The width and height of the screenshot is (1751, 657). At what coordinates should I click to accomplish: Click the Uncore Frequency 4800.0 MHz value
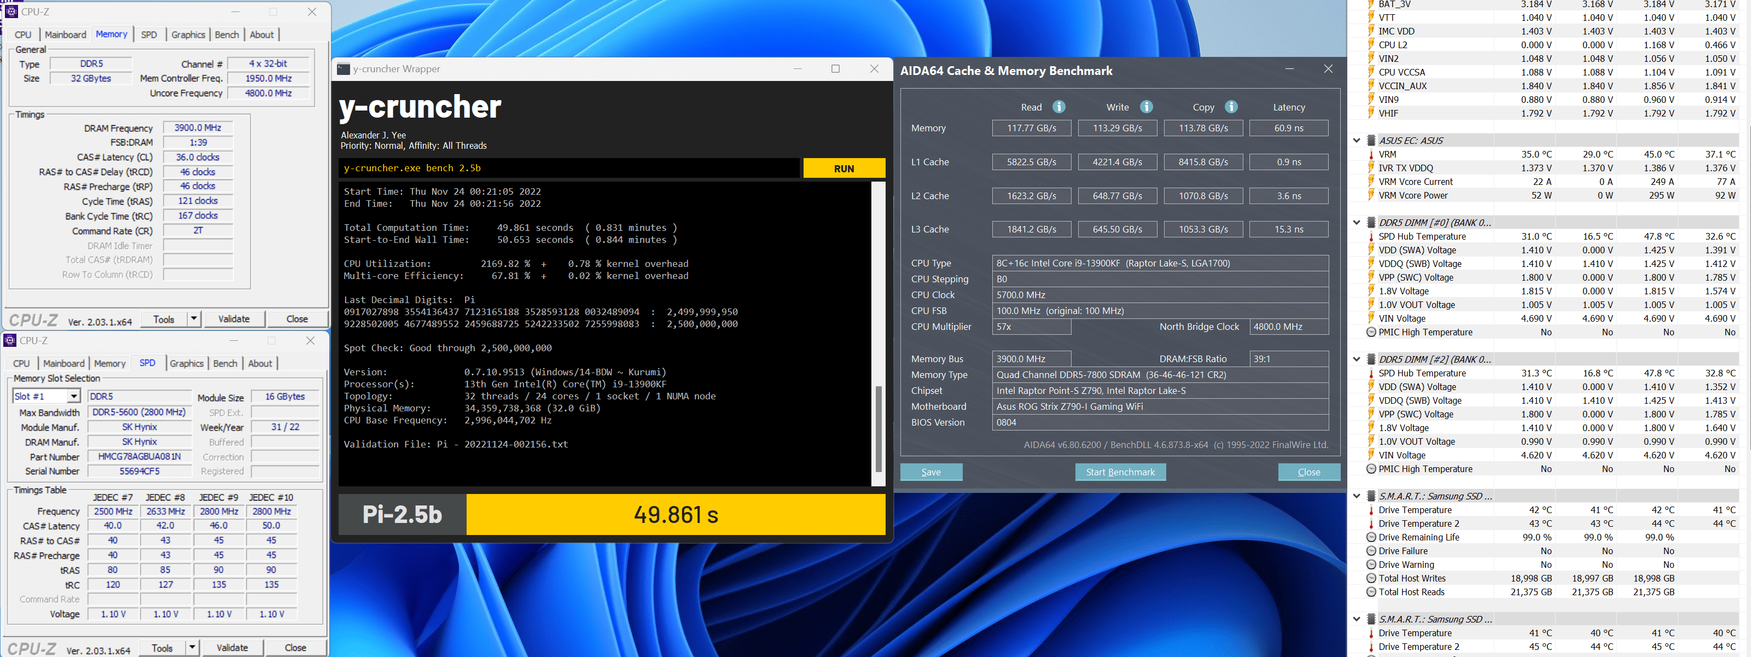point(269,93)
